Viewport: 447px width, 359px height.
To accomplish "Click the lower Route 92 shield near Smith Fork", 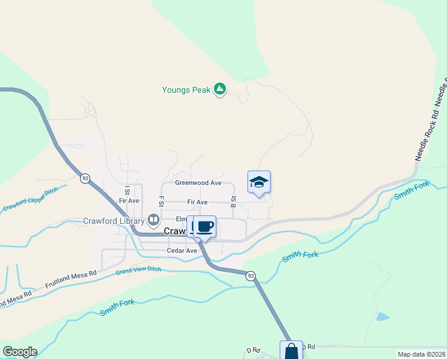I will (x=250, y=276).
